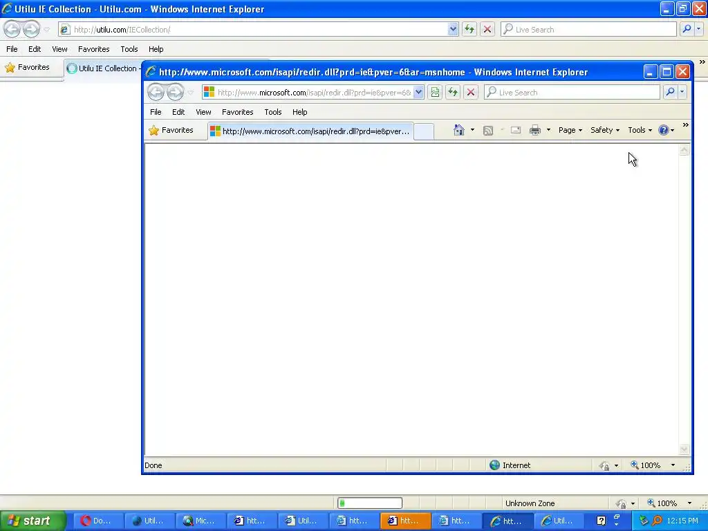Click the 12:15 PM clock

point(682,521)
